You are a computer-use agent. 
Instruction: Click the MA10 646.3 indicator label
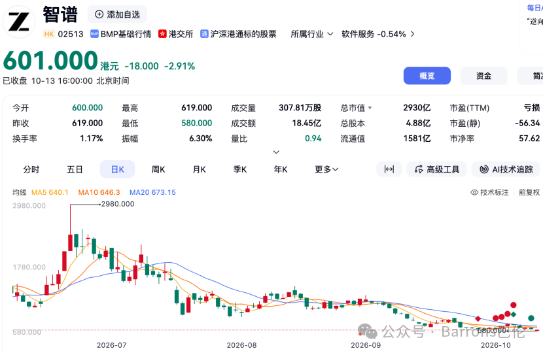pyautogui.click(x=99, y=192)
